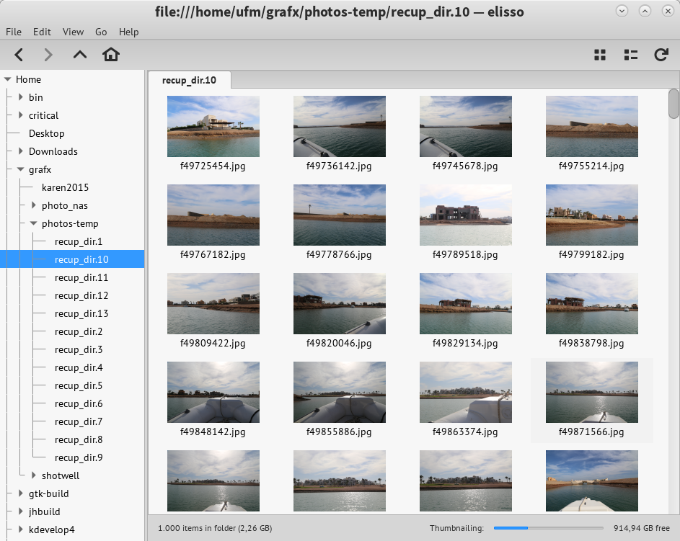Image resolution: width=680 pixels, height=541 pixels.
Task: Click the Thumbnailing progress bar
Action: pyautogui.click(x=548, y=528)
